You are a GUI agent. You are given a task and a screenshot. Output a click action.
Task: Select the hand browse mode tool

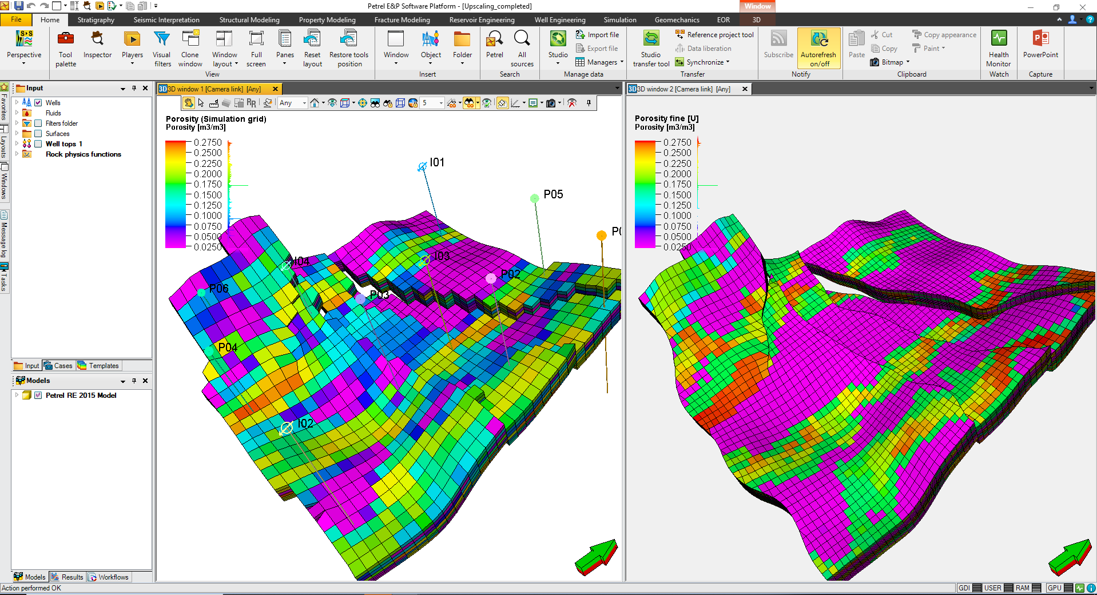pos(189,103)
